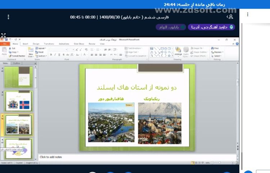Toggle Bold formatting
Screen dimensions: 270x173
(51, 55)
